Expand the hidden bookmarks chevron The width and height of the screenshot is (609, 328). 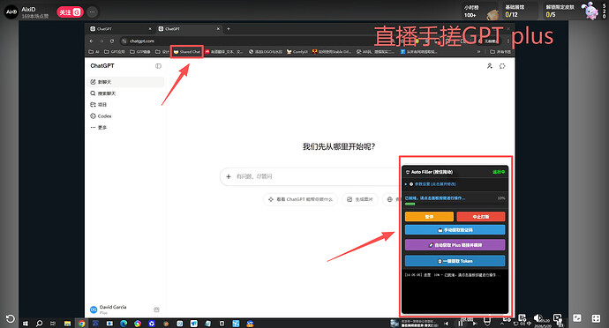[478, 52]
